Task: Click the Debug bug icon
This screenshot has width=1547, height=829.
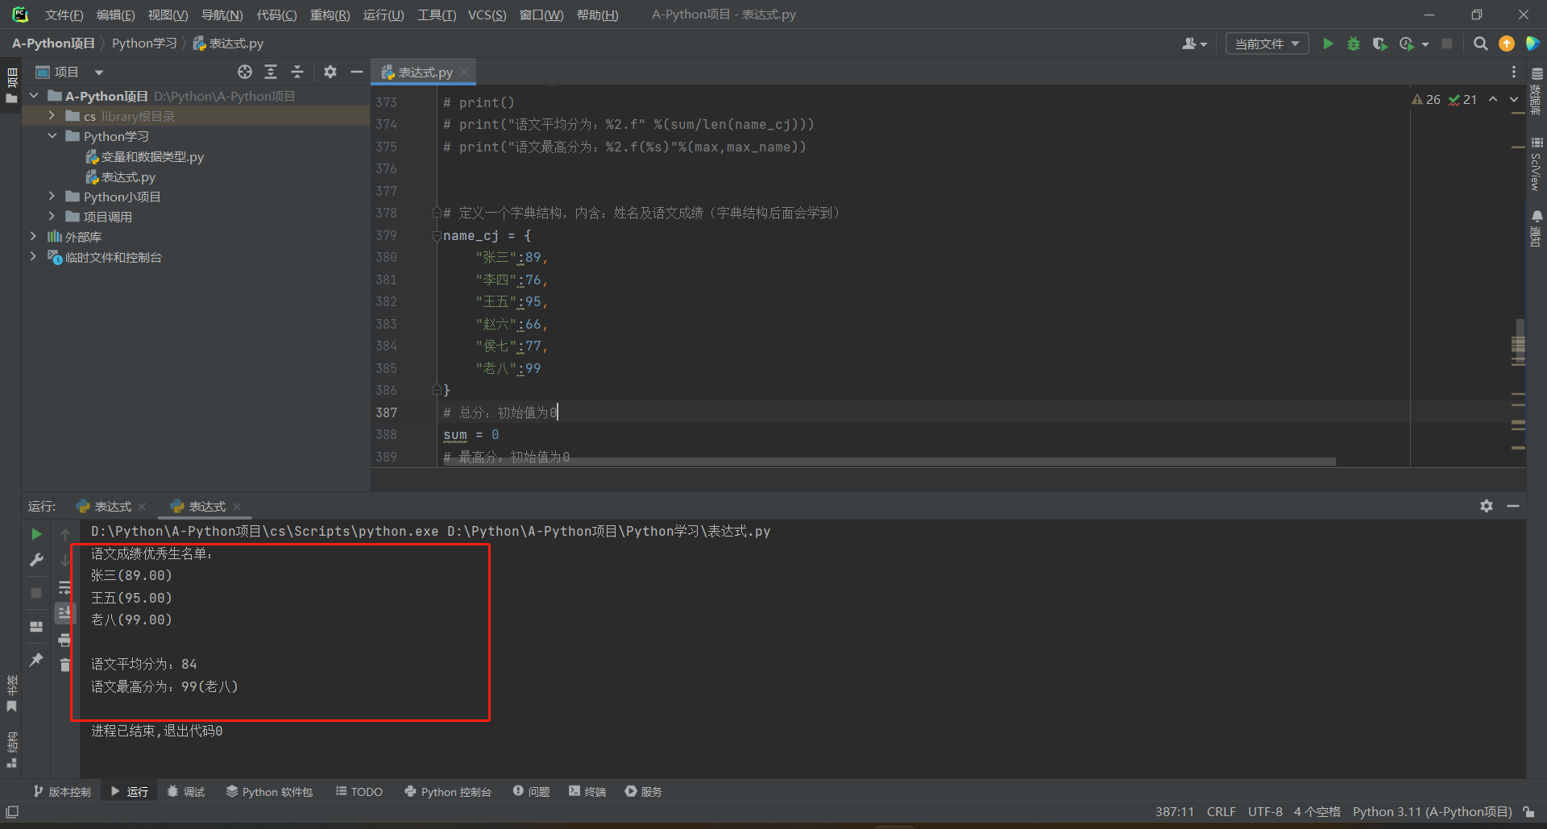Action: point(1354,44)
